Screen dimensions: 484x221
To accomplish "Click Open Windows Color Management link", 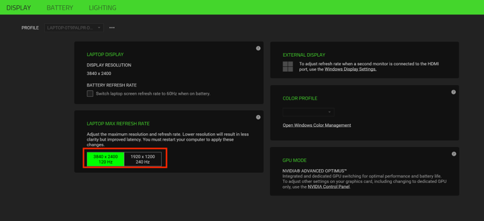I will (x=316, y=125).
